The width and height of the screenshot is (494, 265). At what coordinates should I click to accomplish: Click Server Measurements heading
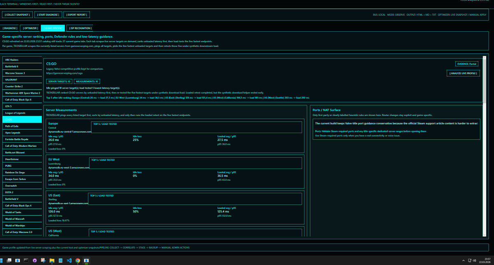click(61, 111)
